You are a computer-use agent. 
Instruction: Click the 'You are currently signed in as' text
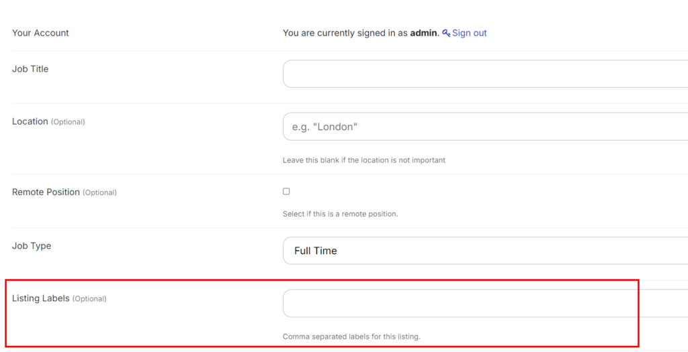345,33
